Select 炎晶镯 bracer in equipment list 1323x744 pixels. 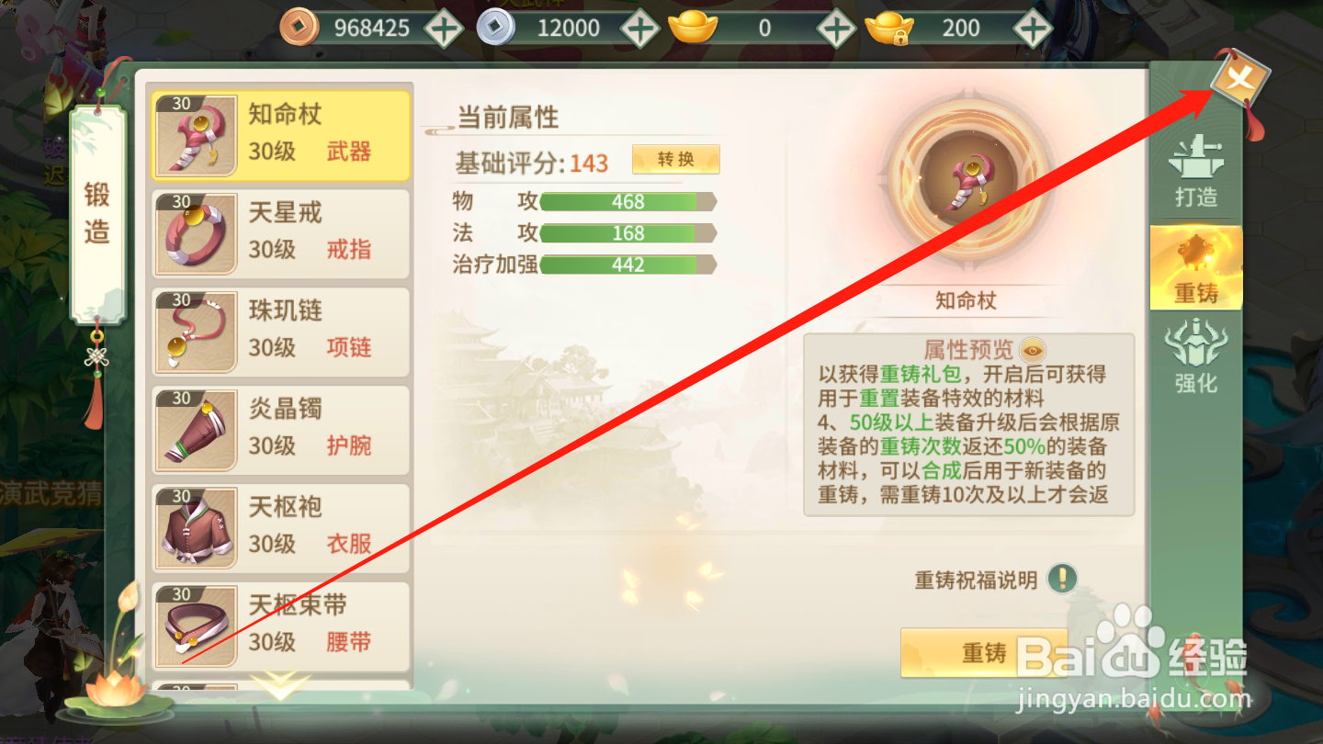[x=281, y=429]
